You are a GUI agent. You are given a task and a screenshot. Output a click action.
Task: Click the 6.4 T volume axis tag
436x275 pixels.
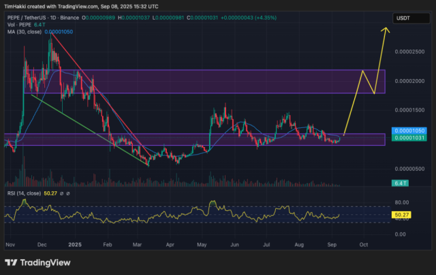pos(400,183)
